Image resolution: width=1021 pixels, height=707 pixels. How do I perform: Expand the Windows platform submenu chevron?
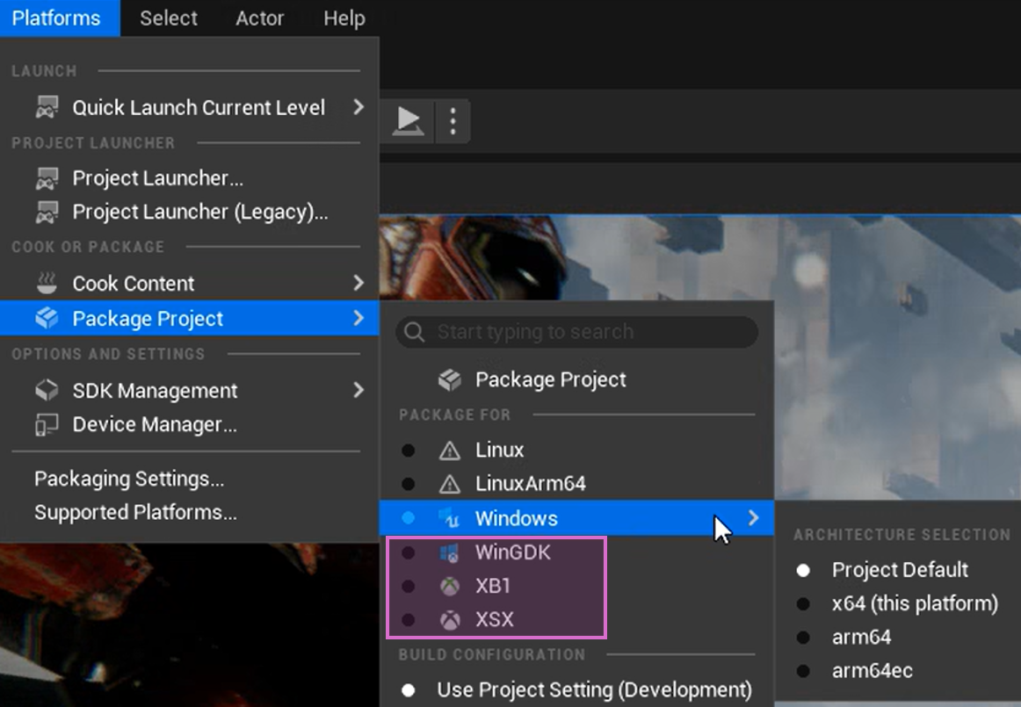click(753, 518)
